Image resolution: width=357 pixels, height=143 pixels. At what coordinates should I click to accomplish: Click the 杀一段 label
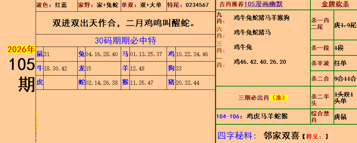[x=320, y=48]
